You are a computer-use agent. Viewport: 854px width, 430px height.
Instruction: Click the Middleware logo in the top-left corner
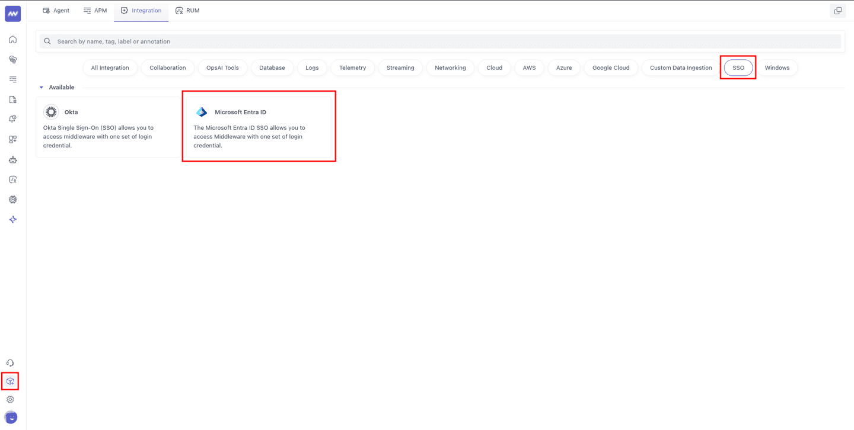tap(12, 13)
